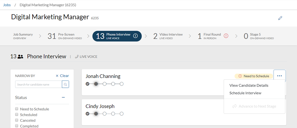Click the alert icon on Phone Interview stage

click(135, 36)
